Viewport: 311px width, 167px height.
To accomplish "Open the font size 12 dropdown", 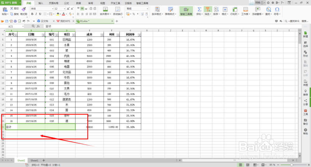I will coord(65,9).
